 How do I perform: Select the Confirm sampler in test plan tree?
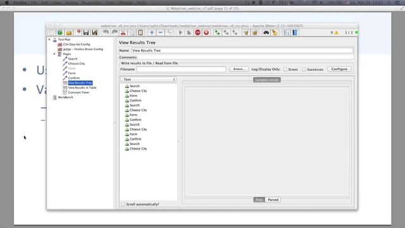(74, 78)
